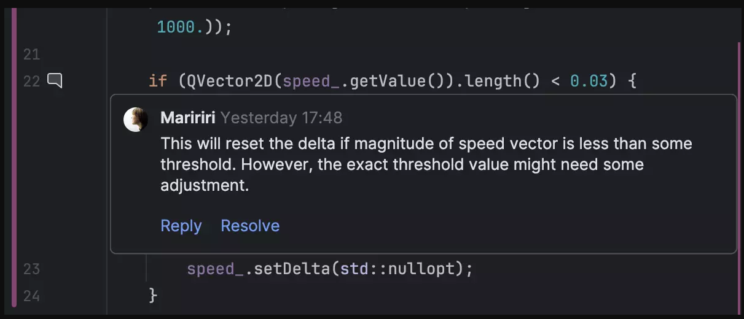Click the Reply link in the comment
This screenshot has width=744, height=319.
tap(181, 226)
